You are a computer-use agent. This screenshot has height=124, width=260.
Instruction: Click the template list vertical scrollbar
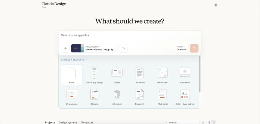coord(200,74)
